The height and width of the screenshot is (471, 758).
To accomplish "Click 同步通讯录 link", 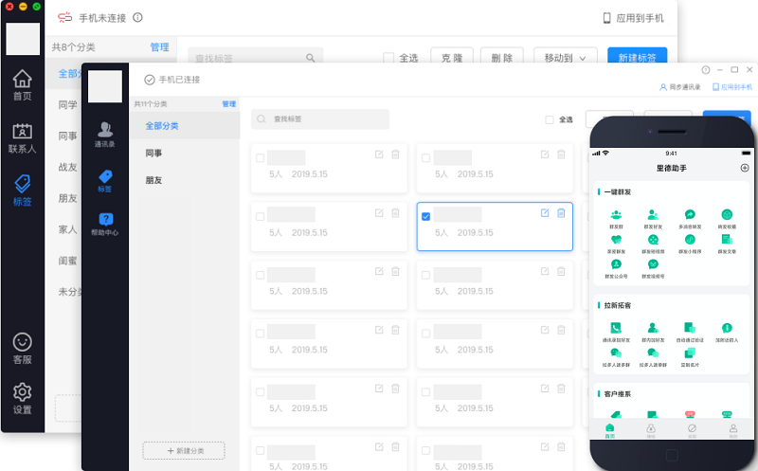I will tap(679, 86).
